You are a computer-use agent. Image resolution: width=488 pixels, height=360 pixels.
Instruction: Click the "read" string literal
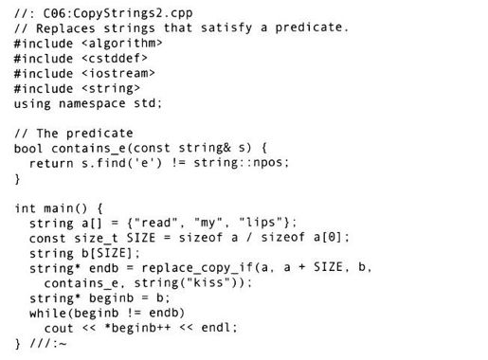coord(155,223)
